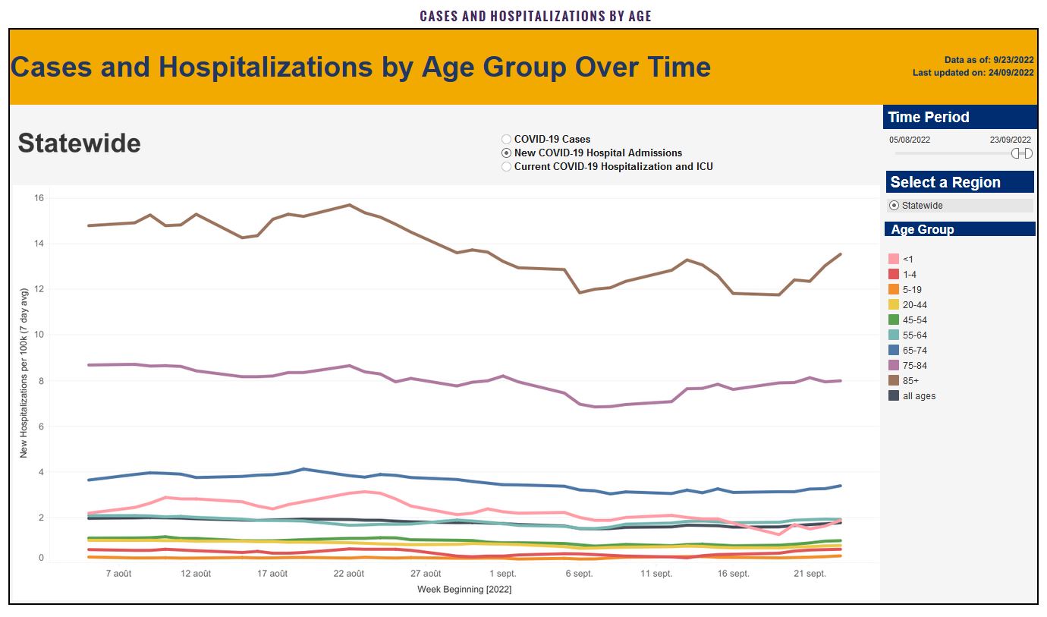Screen dimensions: 1047x617
Task: Click the Time Period slider track
Action: click(x=957, y=153)
